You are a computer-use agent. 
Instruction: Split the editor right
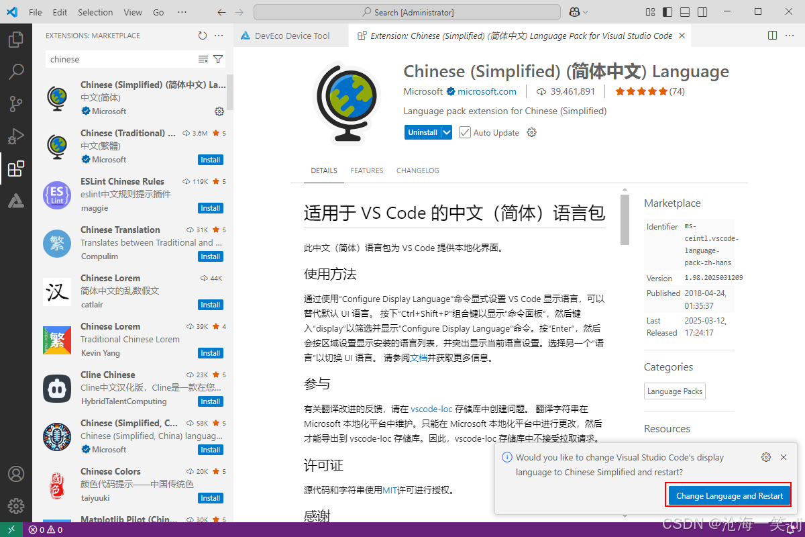tap(773, 36)
